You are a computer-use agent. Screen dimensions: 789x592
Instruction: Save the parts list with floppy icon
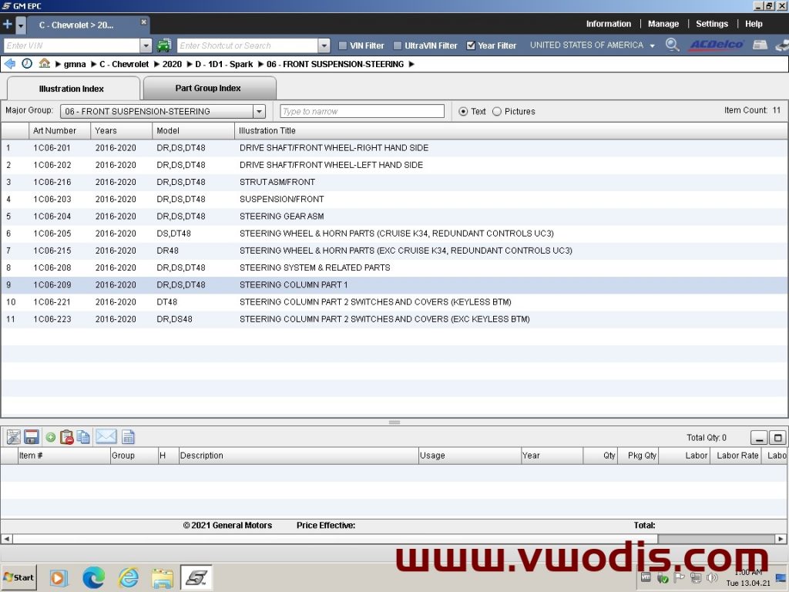pyautogui.click(x=31, y=437)
